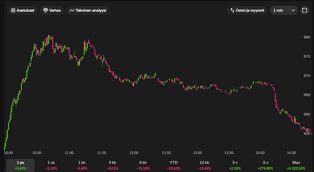Toggle Ostot ja myynnit markers
This screenshot has height=172, width=314.
click(247, 10)
